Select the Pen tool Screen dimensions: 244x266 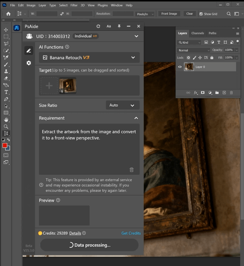pyautogui.click(x=6, y=99)
